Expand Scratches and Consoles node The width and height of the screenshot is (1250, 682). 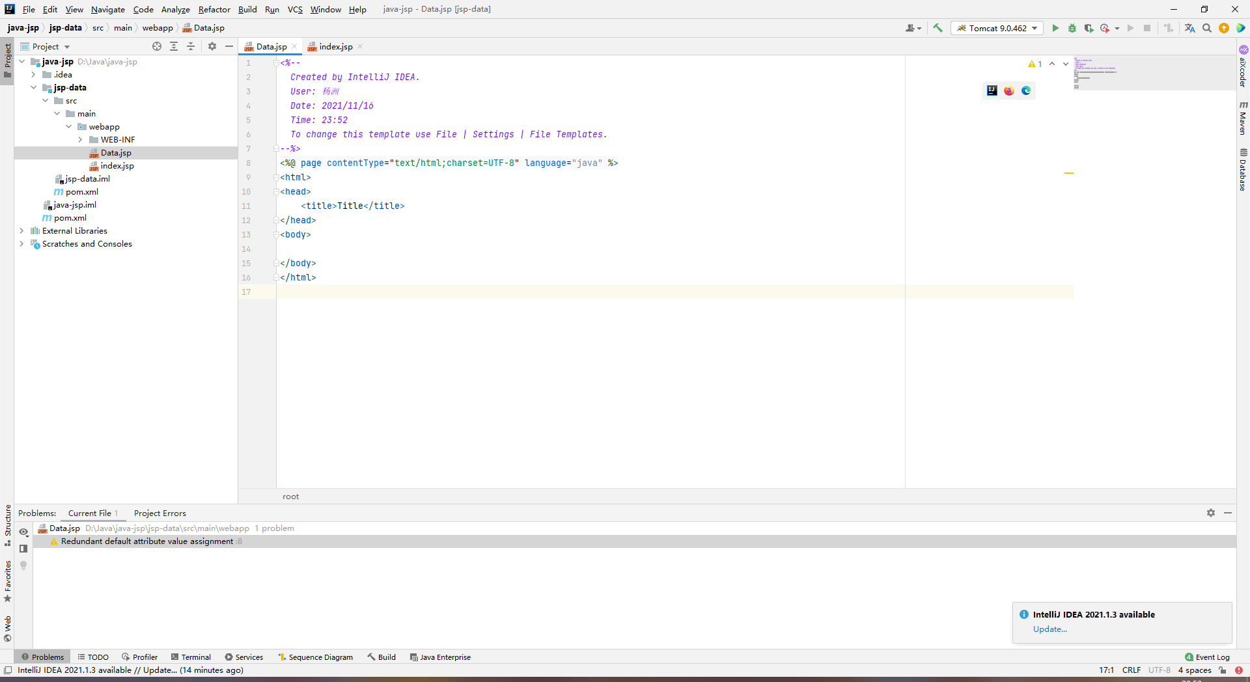pyautogui.click(x=21, y=244)
